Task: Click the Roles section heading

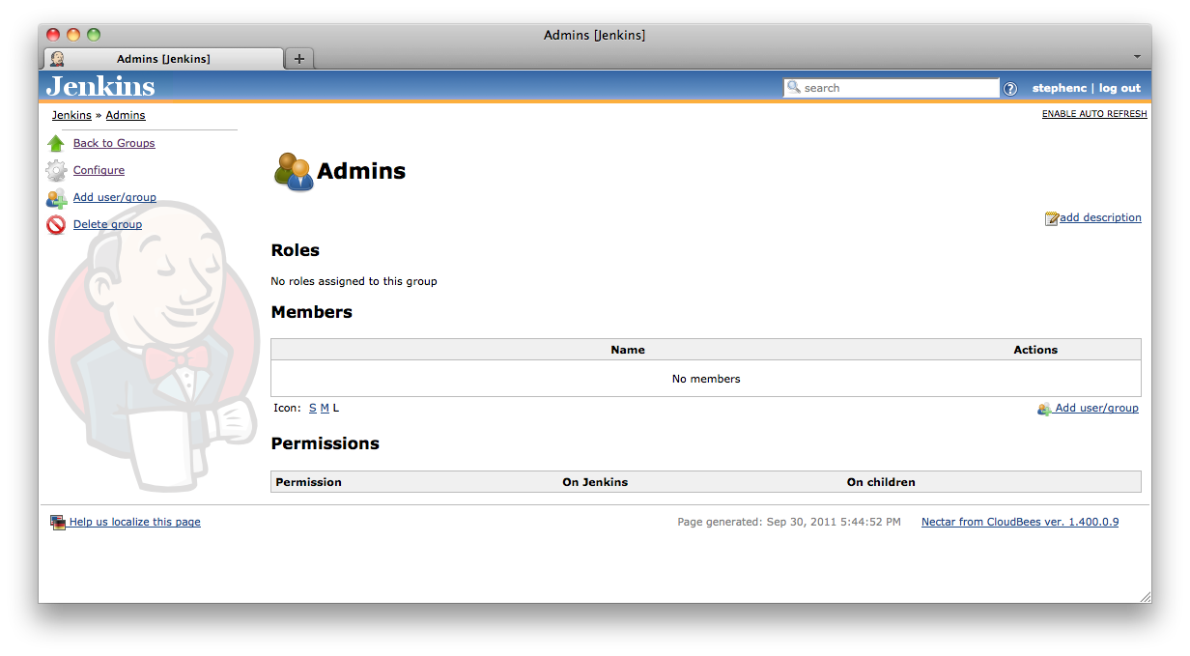Action: click(296, 250)
